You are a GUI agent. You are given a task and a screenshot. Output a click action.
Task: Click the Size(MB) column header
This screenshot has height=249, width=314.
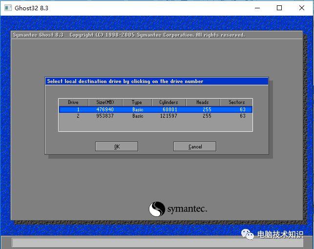[x=105, y=102]
